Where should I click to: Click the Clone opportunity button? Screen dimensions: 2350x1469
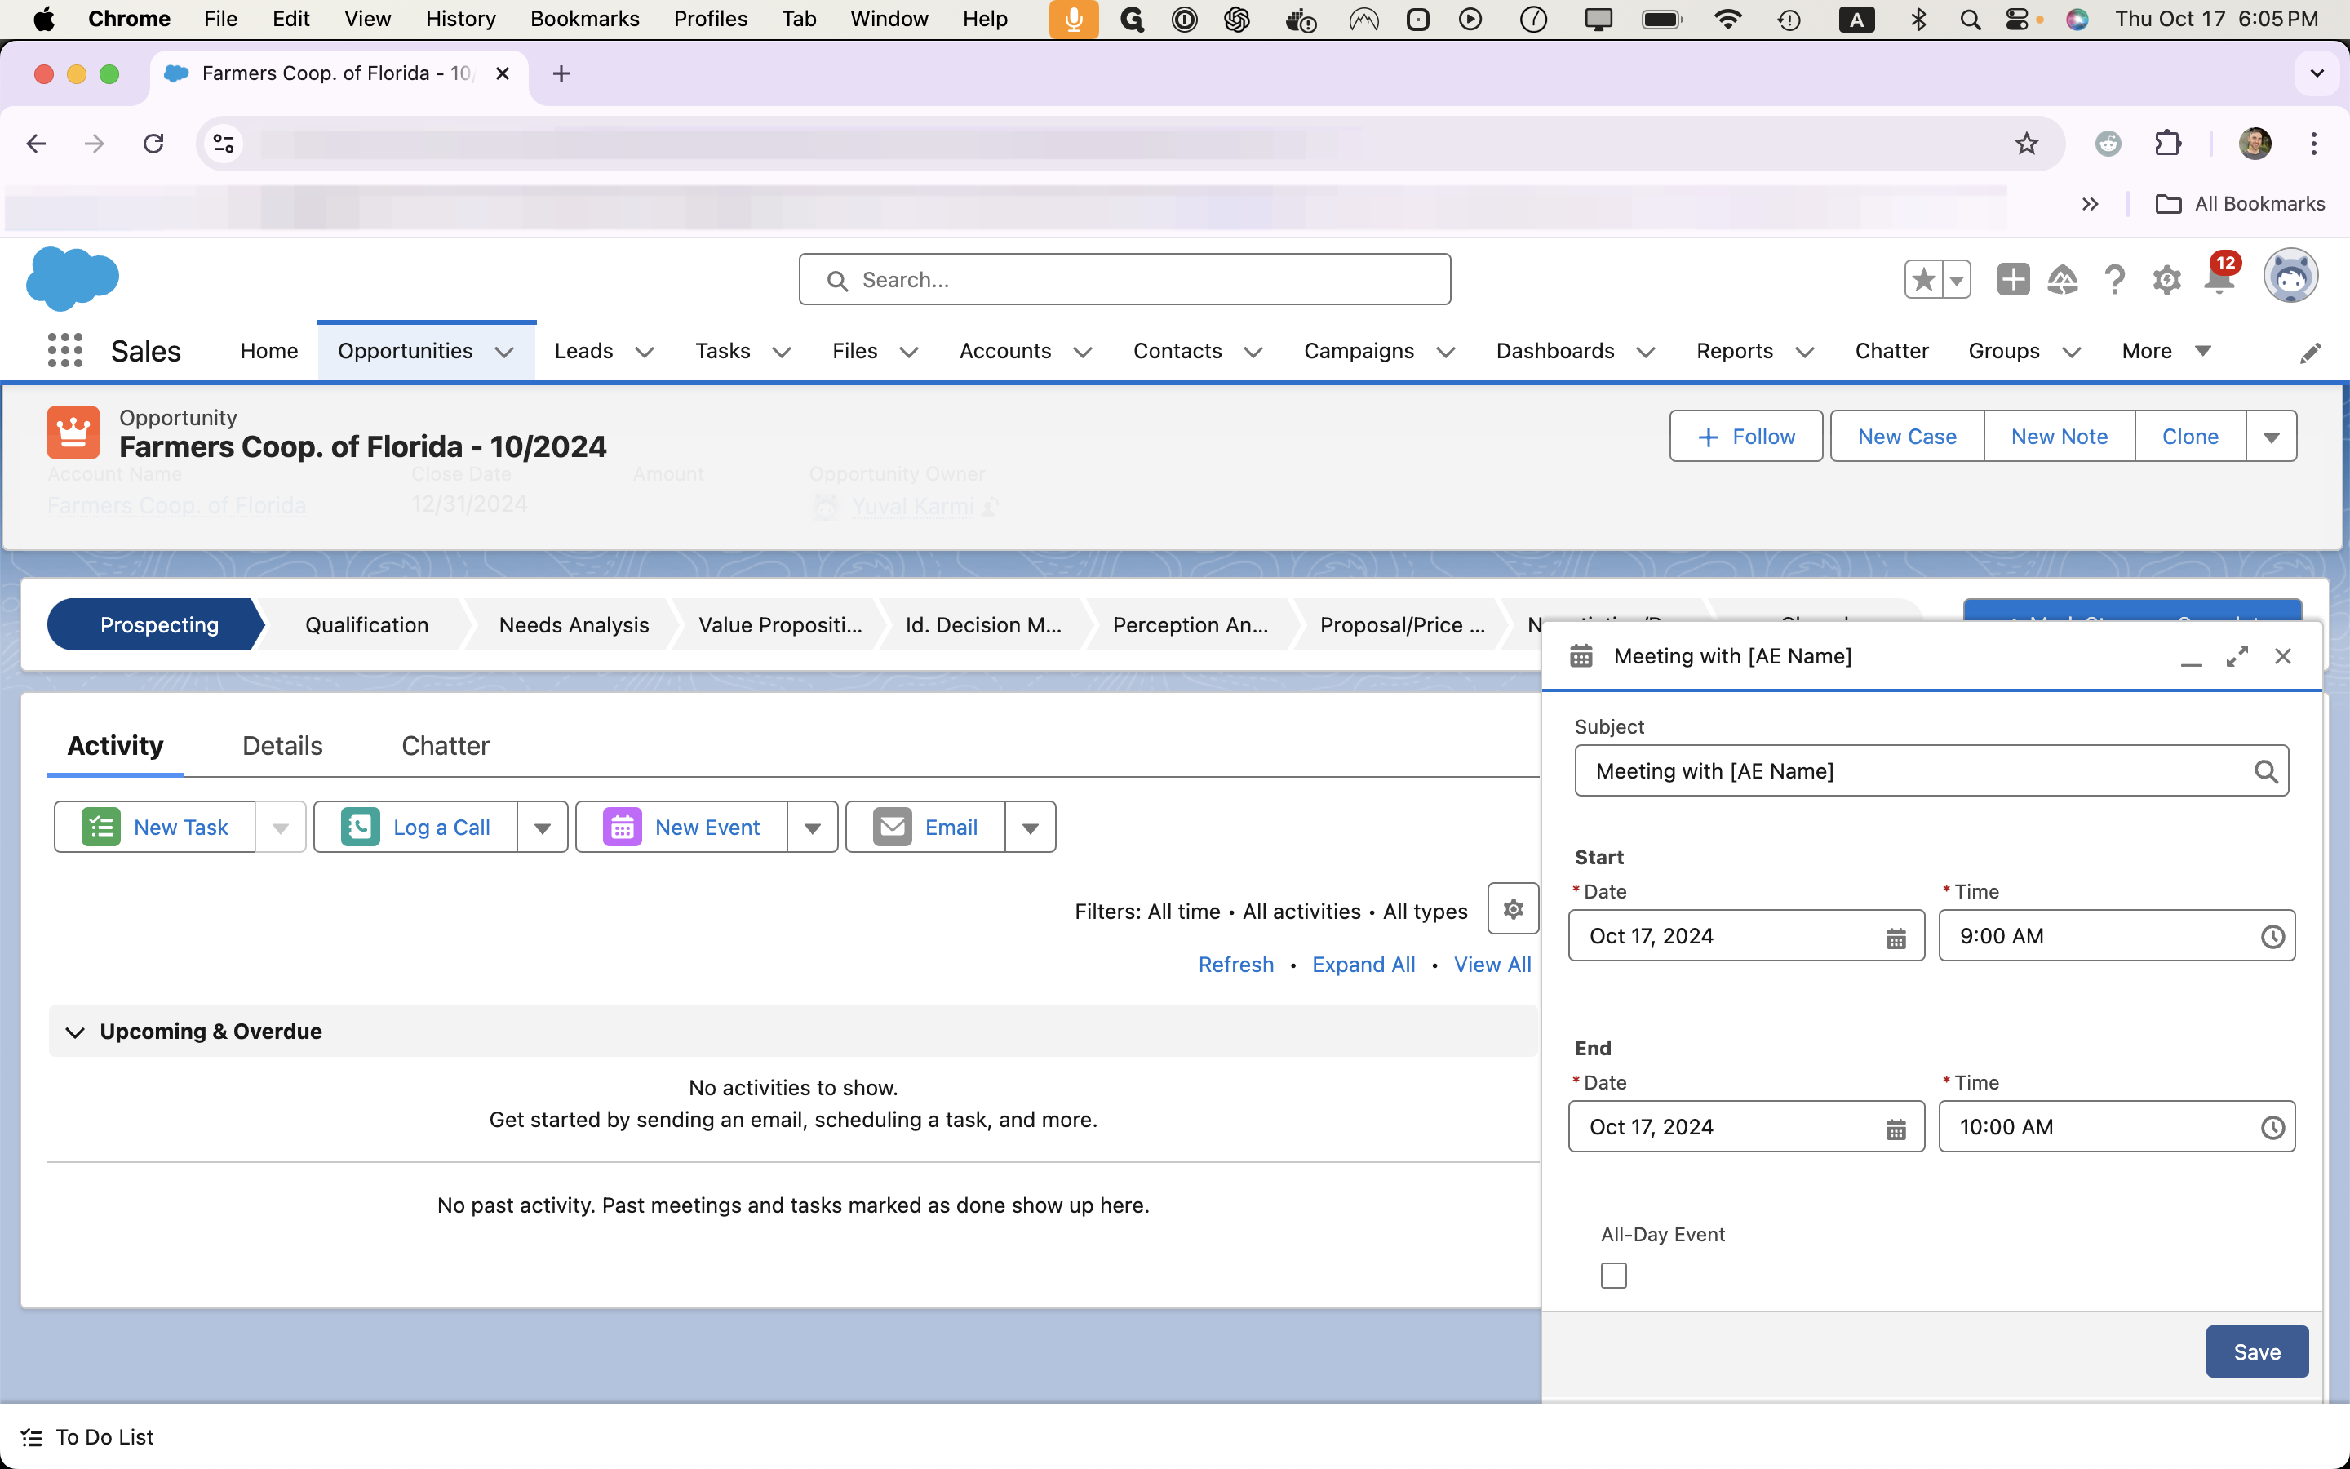pos(2189,437)
